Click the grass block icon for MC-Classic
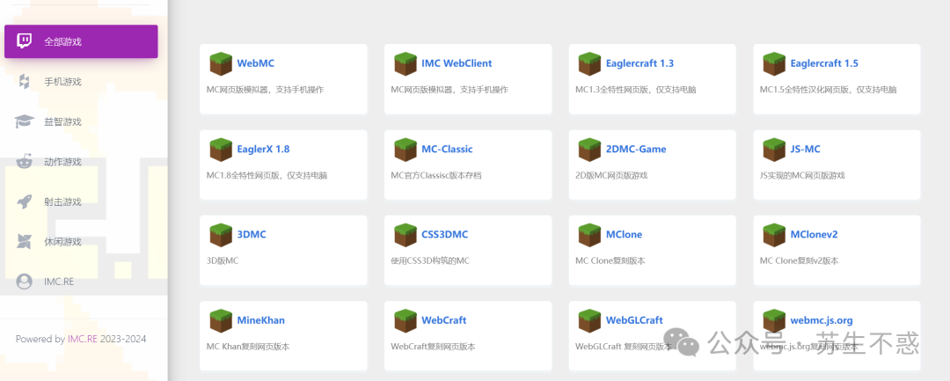This screenshot has height=381, width=950. point(406,150)
